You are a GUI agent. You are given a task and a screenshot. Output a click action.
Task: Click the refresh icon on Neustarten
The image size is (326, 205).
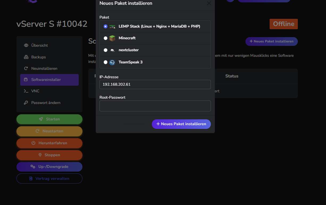click(x=37, y=131)
